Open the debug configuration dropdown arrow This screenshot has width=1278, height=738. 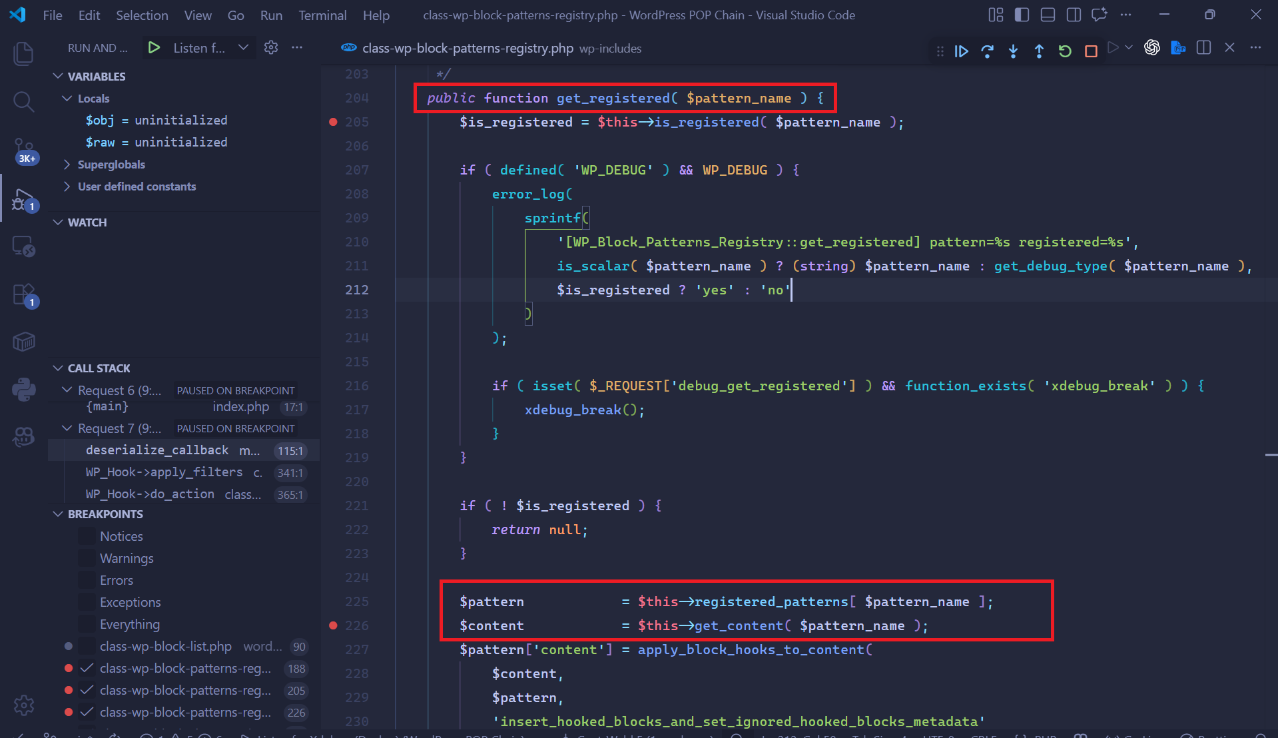(243, 48)
